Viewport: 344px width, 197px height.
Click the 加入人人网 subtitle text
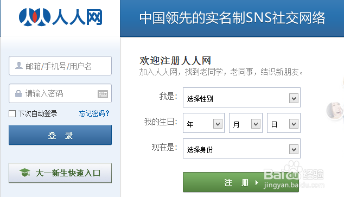(221, 72)
